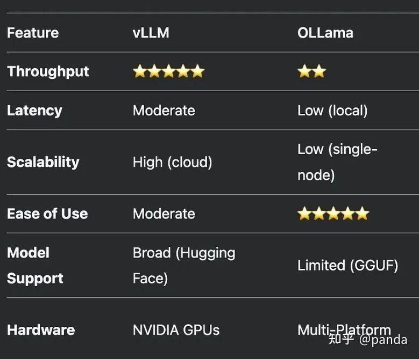Click the Ease of Use row label

47,214
